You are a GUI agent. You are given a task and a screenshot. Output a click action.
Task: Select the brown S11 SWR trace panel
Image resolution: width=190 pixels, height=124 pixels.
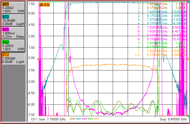pos(13,8)
